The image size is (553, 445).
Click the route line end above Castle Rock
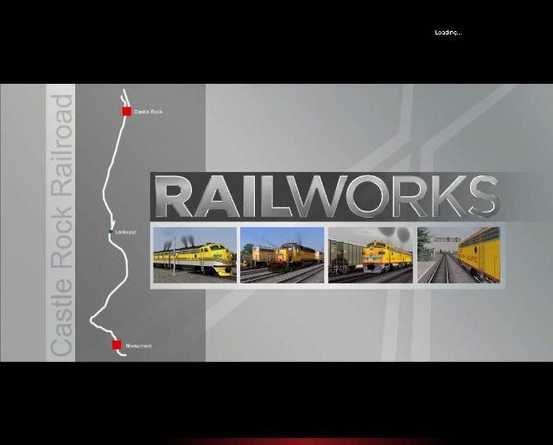123,92
